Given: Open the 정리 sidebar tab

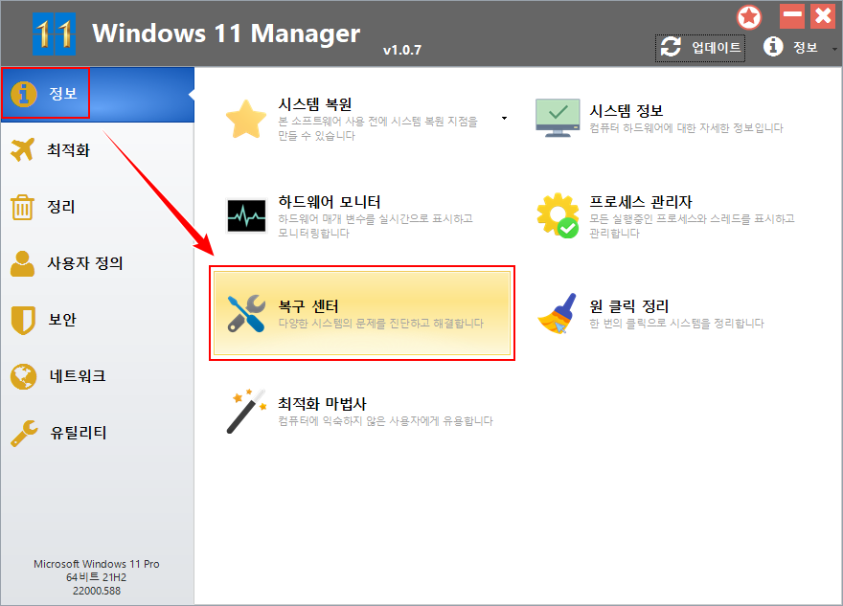Looking at the screenshot, I should point(98,207).
